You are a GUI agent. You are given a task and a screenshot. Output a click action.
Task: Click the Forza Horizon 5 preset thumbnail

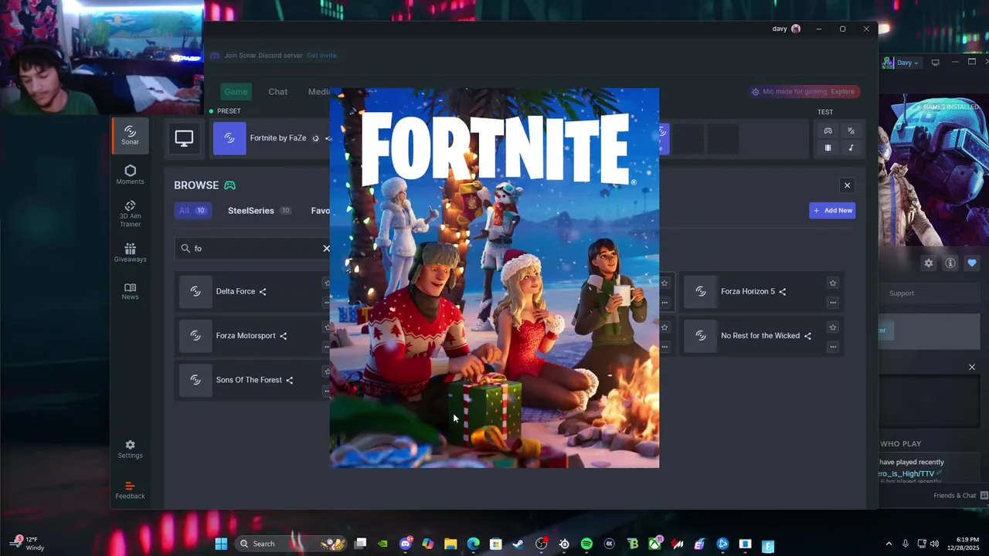701,291
